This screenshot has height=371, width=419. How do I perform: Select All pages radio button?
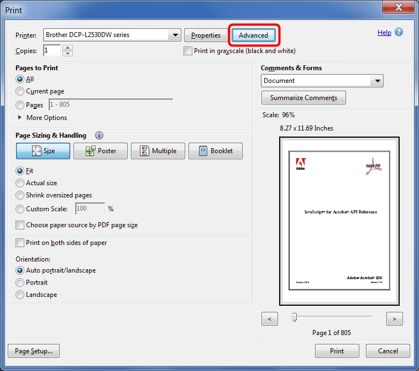coord(20,79)
